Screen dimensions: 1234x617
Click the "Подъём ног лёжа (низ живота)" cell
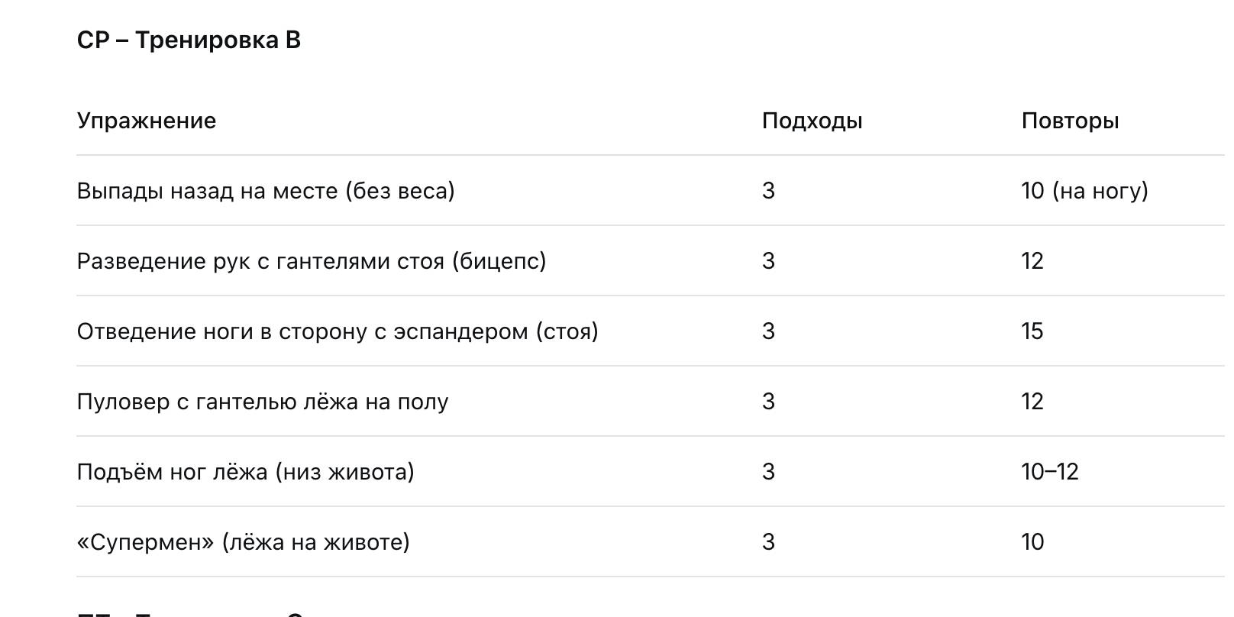point(245,472)
